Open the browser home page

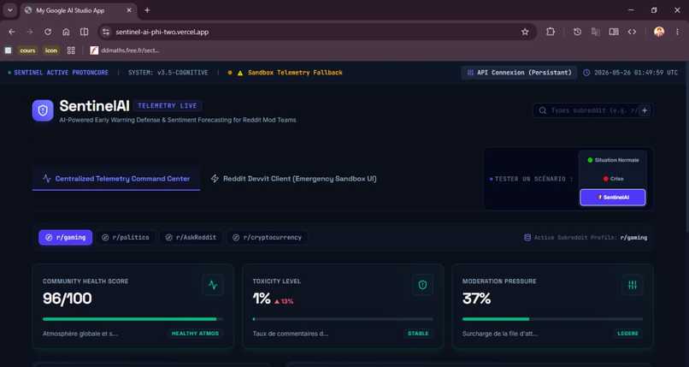(66, 32)
